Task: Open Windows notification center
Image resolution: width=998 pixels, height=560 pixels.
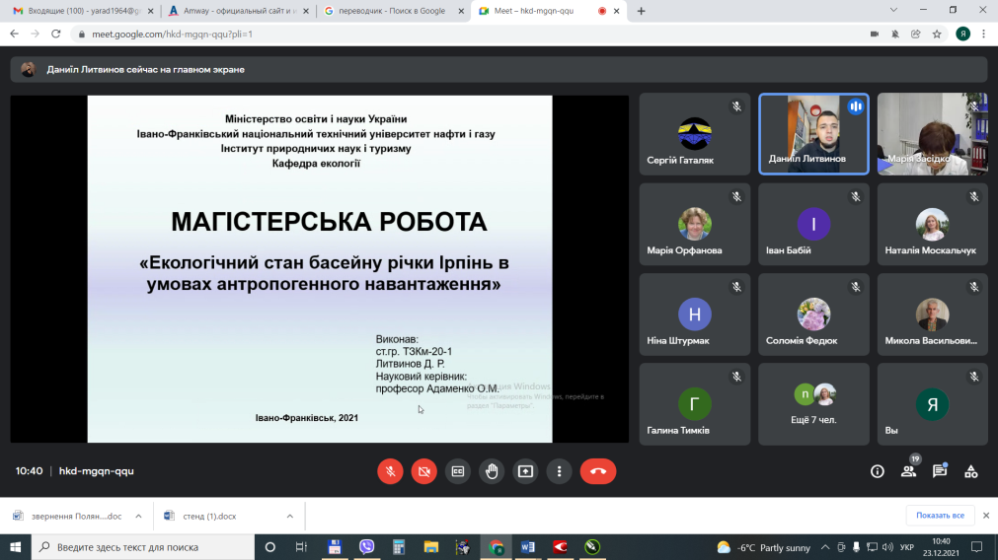Action: [x=977, y=547]
